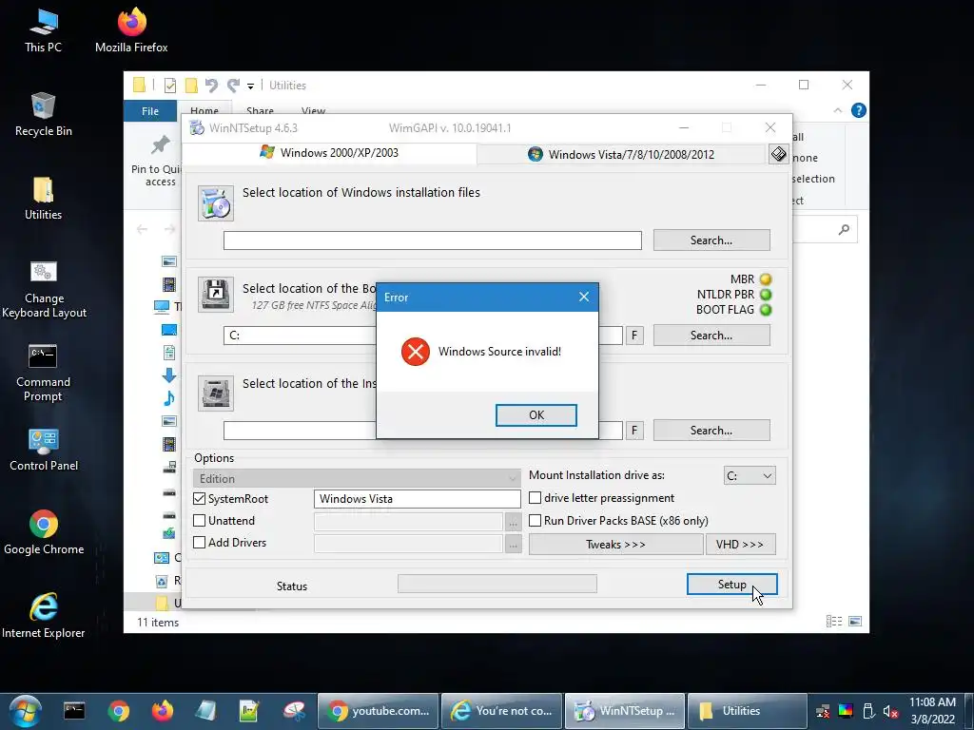
Task: Click Undo icon in Explorer title bar
Action: click(211, 85)
